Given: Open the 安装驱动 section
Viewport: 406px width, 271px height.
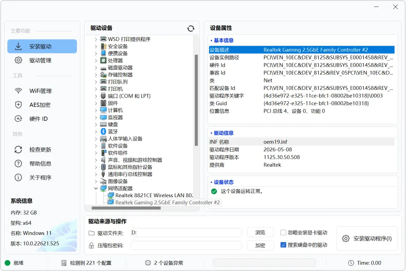Looking at the screenshot, I should (42, 46).
